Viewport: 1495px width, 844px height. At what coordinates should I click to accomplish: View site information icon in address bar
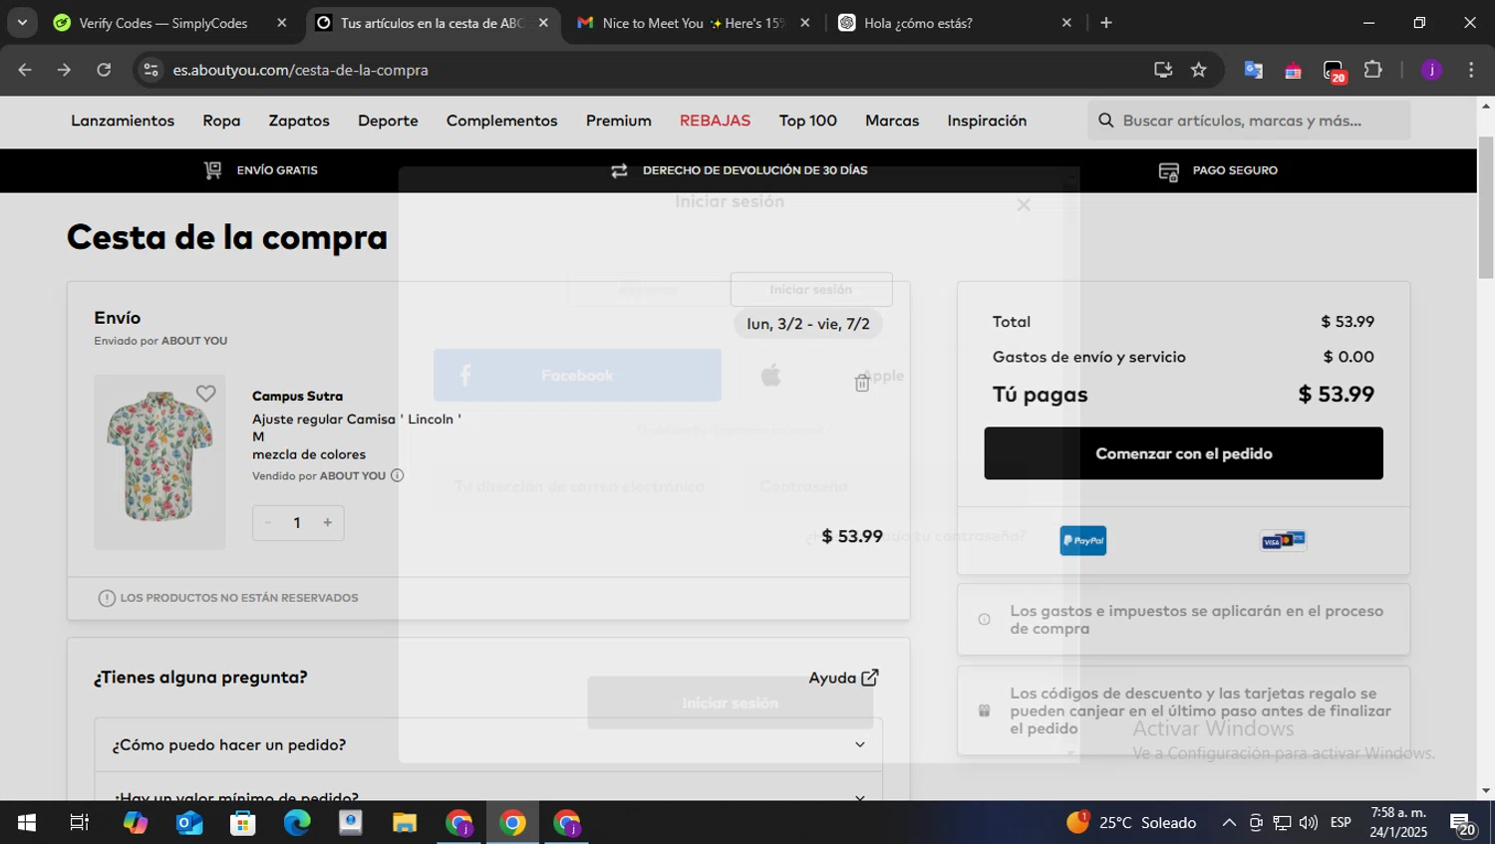coord(150,70)
